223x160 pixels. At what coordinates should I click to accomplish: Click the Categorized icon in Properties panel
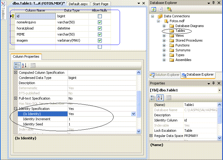[x=153, y=97]
